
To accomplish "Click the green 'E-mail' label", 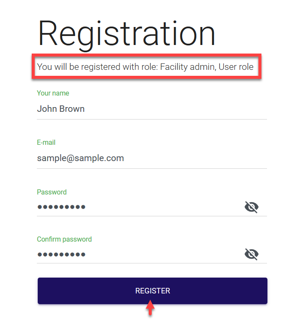I will [46, 142].
